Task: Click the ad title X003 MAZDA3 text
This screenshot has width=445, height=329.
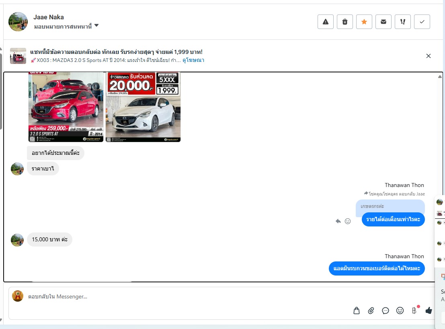Action: (105, 60)
